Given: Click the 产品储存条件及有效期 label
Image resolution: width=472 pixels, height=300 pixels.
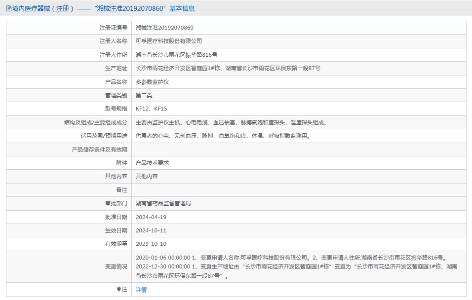Looking at the screenshot, I should pos(100,150).
